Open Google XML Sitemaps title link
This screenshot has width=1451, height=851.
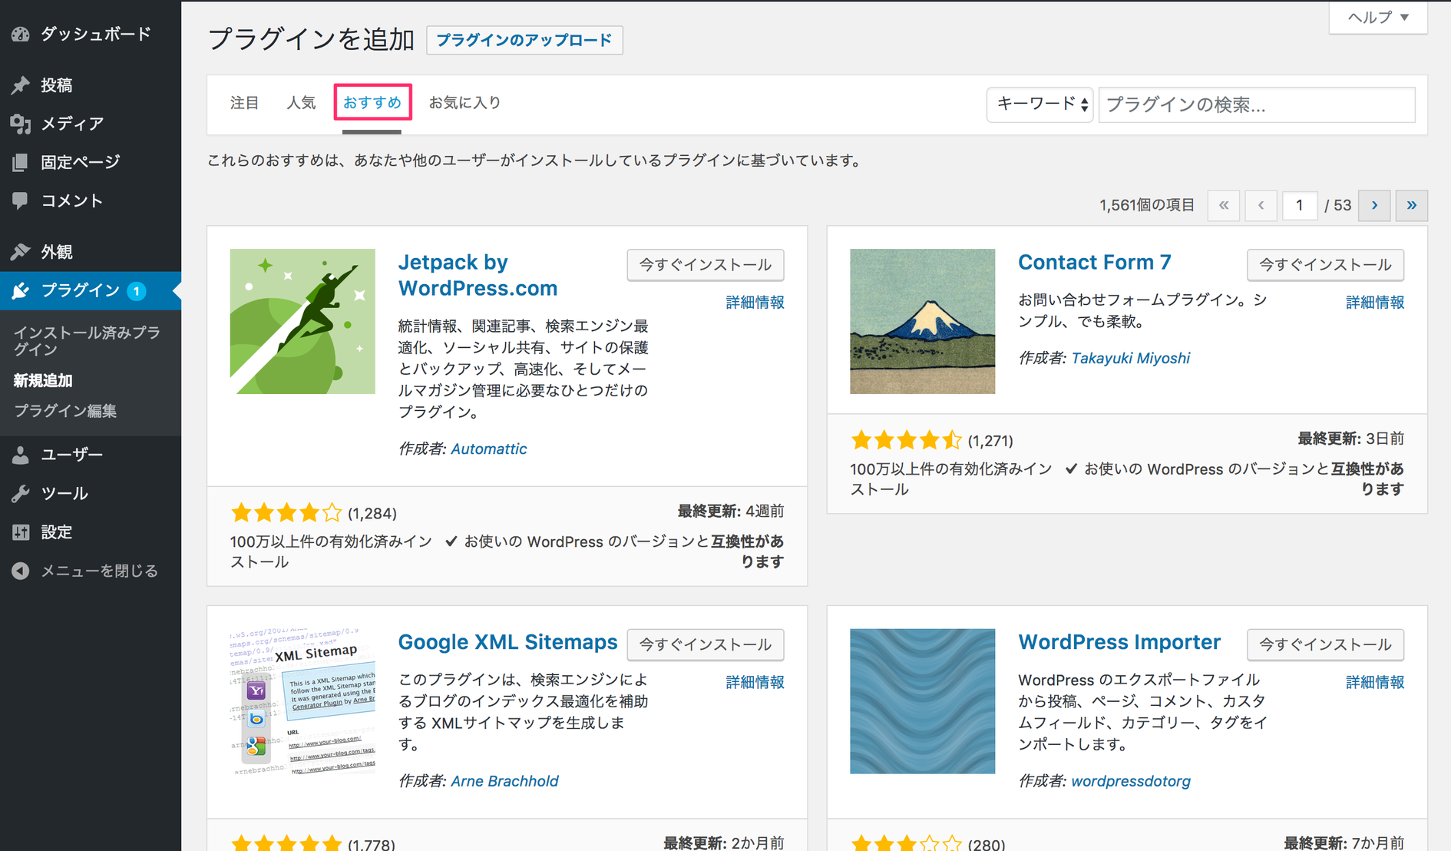[507, 642]
